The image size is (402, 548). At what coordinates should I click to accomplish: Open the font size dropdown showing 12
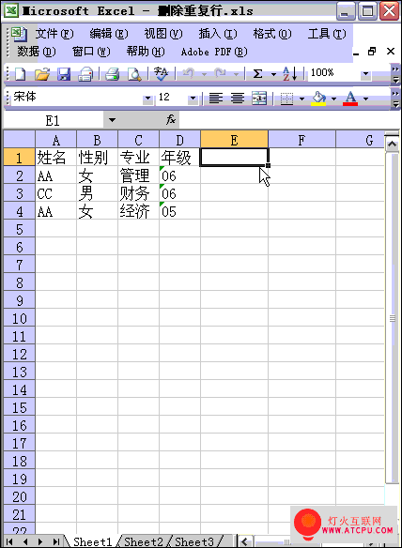click(193, 99)
